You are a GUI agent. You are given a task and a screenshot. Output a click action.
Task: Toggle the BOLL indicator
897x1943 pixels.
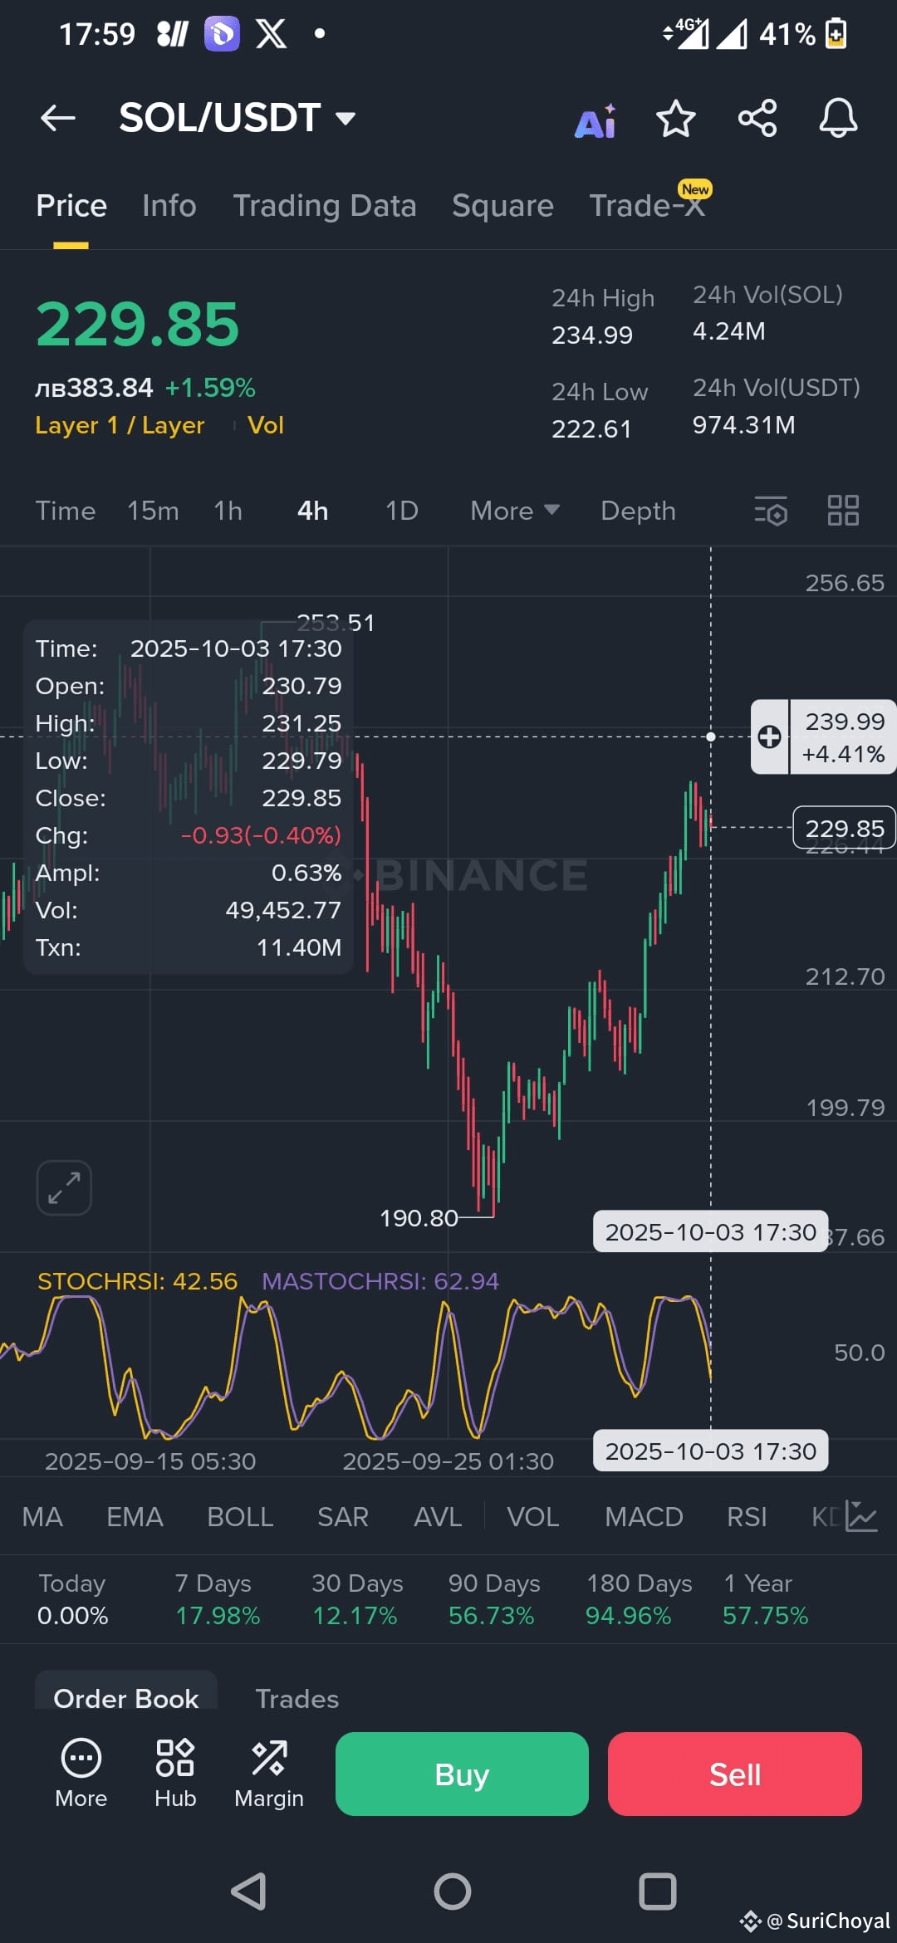pos(240,1517)
